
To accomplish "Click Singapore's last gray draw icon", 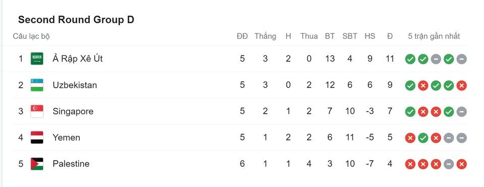I will [x=461, y=112].
